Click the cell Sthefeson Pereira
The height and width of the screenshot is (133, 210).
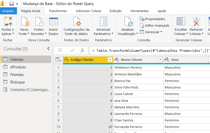138,68
